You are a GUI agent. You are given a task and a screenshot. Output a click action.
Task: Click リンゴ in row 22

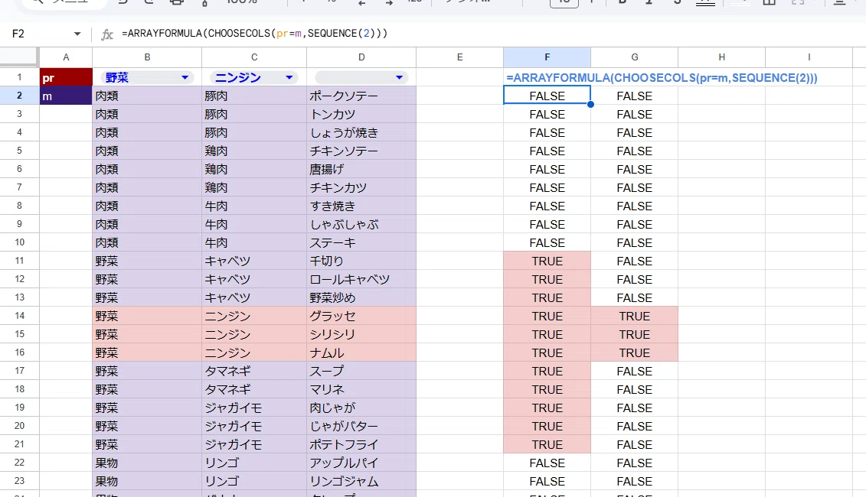254,463
